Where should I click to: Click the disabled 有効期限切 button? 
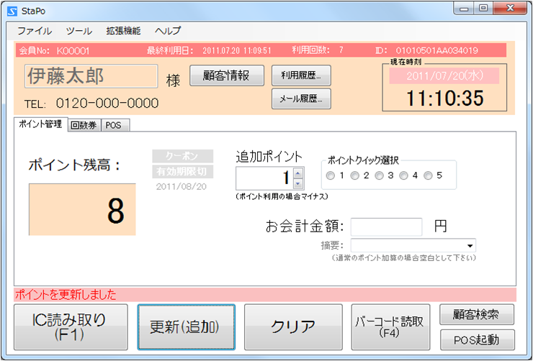182,172
